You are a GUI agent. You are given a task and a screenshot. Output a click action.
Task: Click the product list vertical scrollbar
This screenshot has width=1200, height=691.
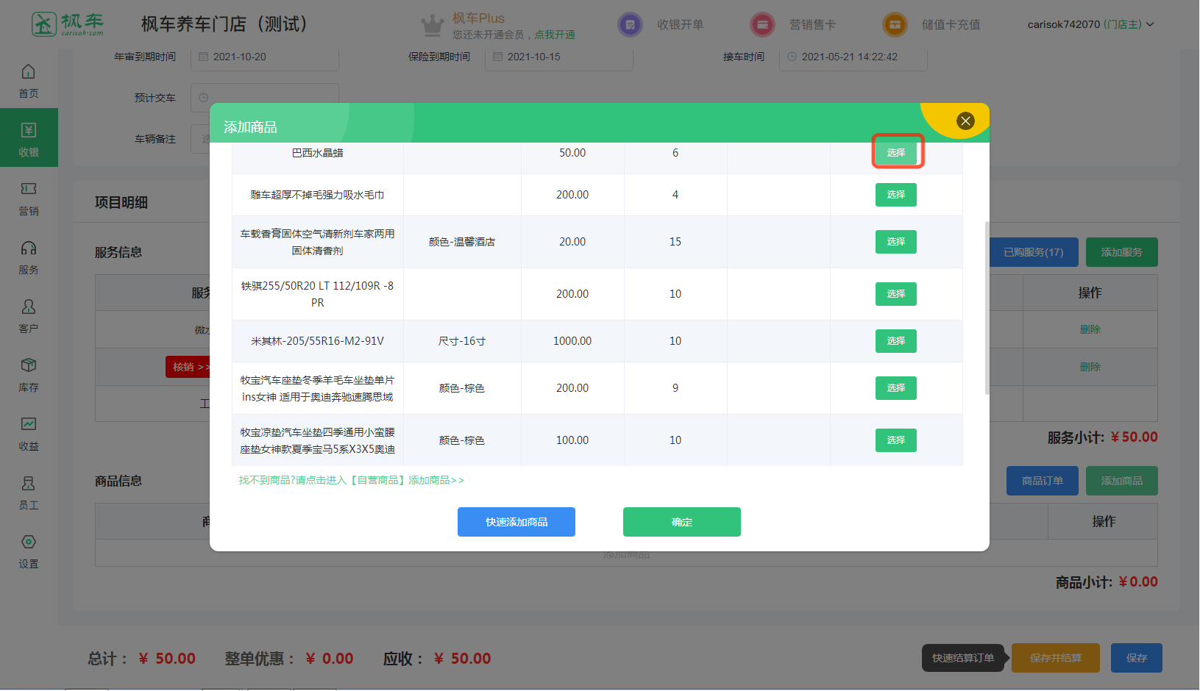pyautogui.click(x=987, y=307)
